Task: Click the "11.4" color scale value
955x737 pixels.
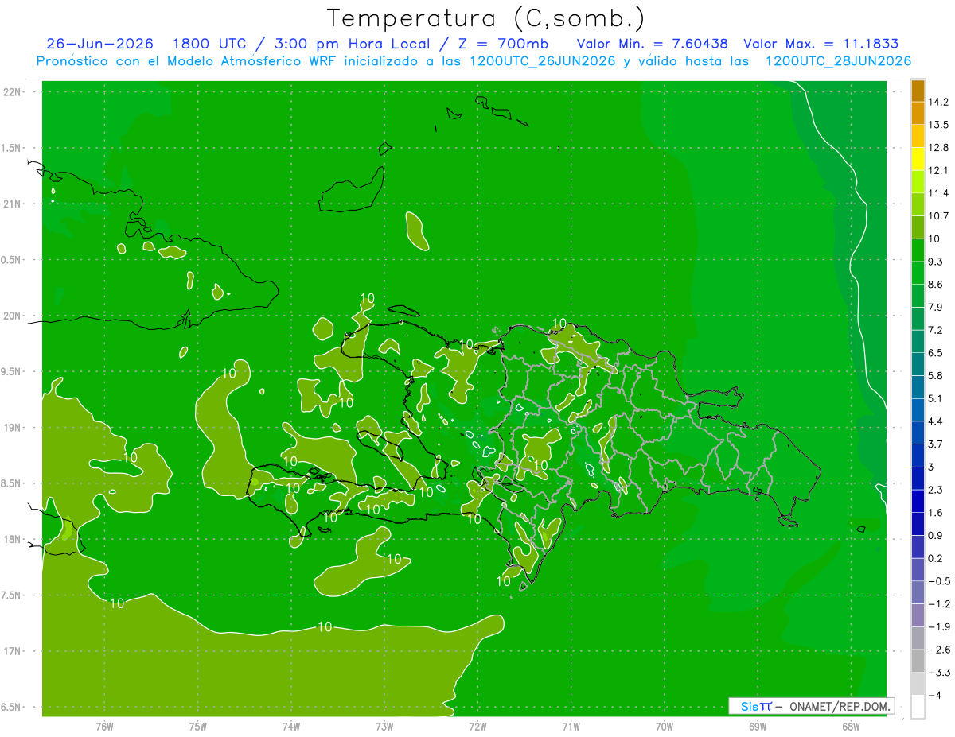Action: coord(940,193)
